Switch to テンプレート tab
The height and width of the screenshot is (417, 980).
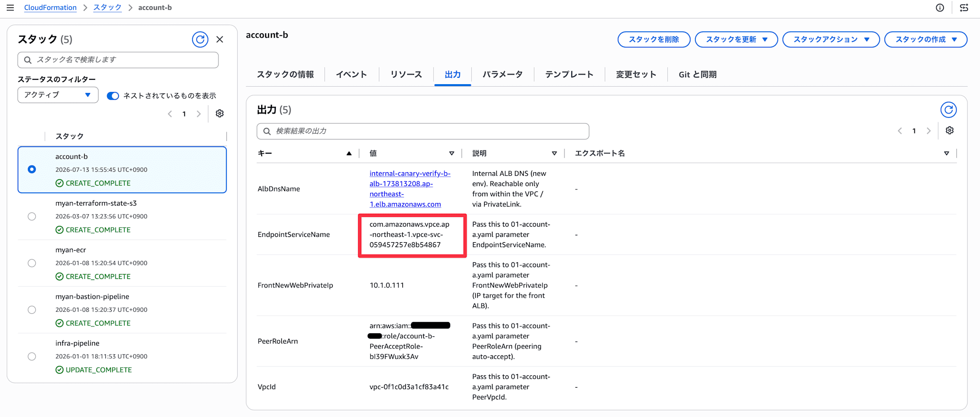[569, 74]
